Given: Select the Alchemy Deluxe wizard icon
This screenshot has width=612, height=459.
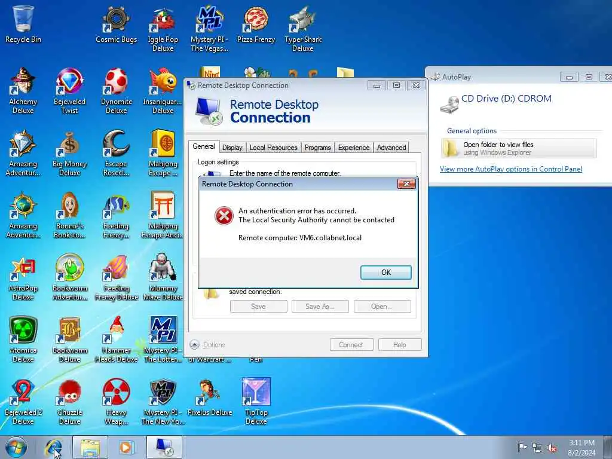Looking at the screenshot, I should click(x=23, y=91).
